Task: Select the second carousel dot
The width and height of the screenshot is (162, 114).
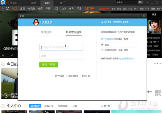Action: [x=157, y=64]
